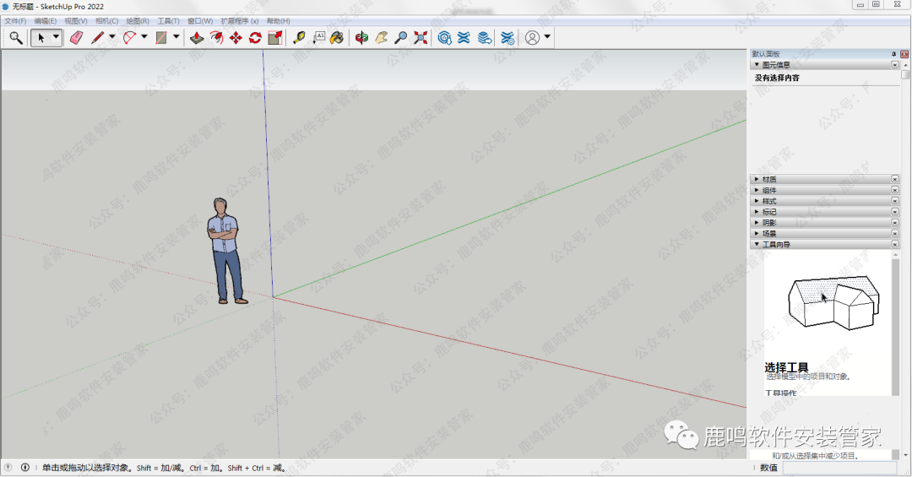Select the Paint Bucket tool
912x477 pixels.
point(337,38)
